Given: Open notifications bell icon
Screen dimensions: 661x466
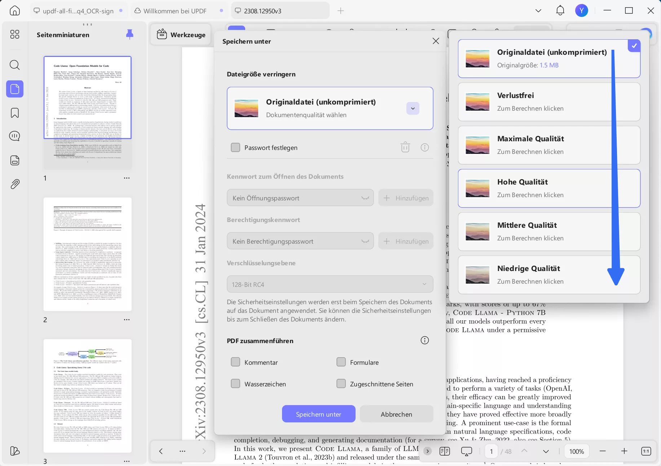Looking at the screenshot, I should coord(560,11).
